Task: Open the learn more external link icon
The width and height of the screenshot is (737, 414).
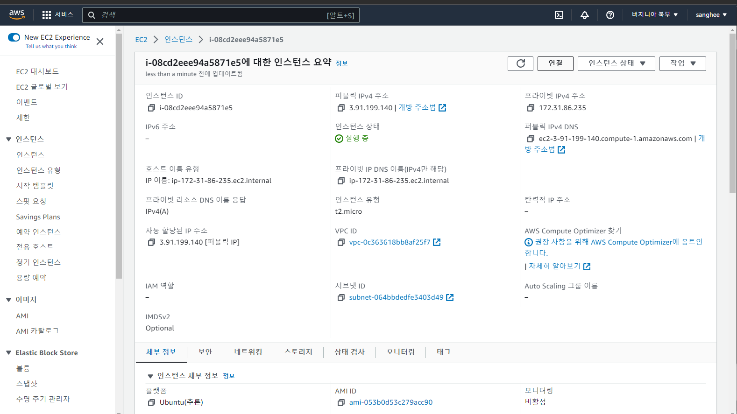Action: click(587, 267)
